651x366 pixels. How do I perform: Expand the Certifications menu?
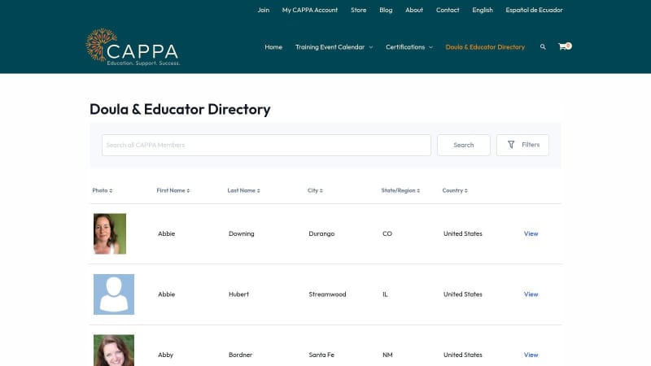[x=409, y=47]
